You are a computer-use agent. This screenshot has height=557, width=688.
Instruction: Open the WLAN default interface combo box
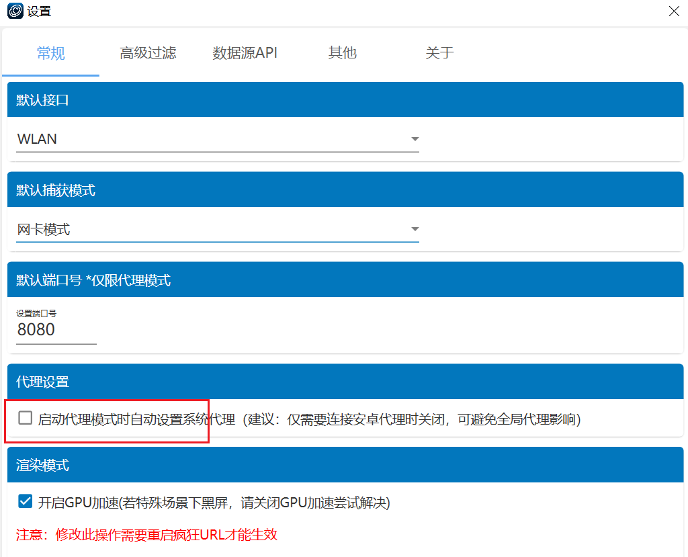pyautogui.click(x=208, y=139)
